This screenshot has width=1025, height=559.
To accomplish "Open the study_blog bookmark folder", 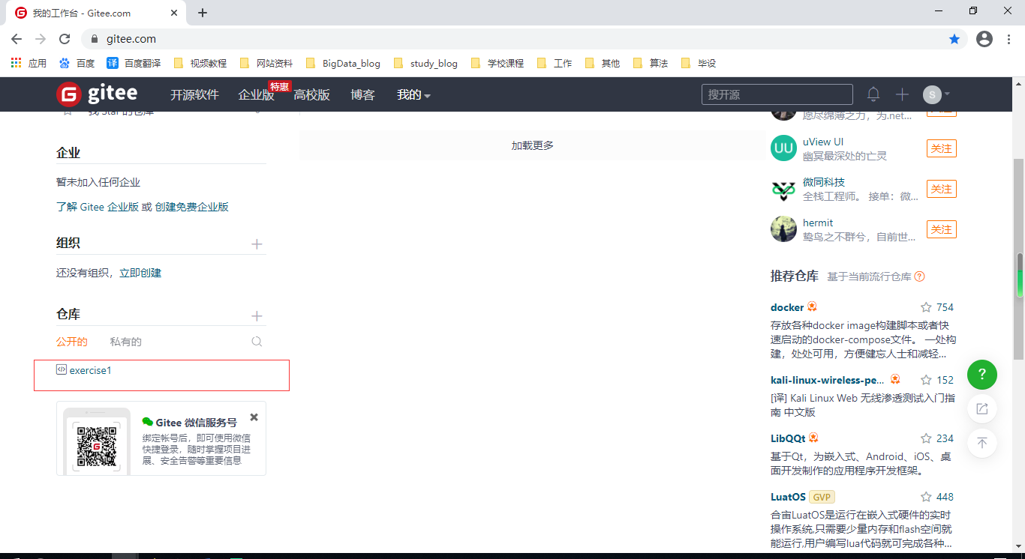I will [x=425, y=63].
